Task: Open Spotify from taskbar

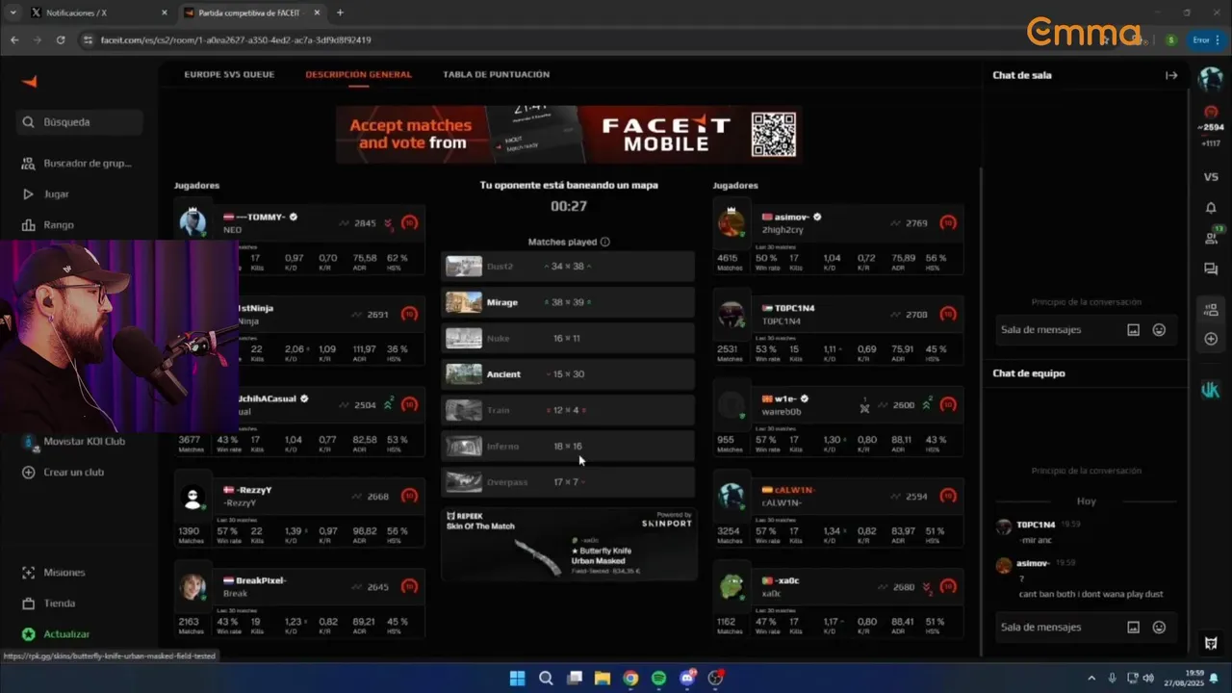Action: [658, 679]
